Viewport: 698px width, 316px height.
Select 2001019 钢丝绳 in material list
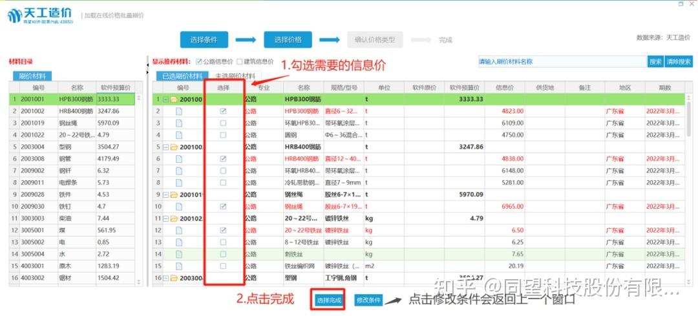coord(72,123)
